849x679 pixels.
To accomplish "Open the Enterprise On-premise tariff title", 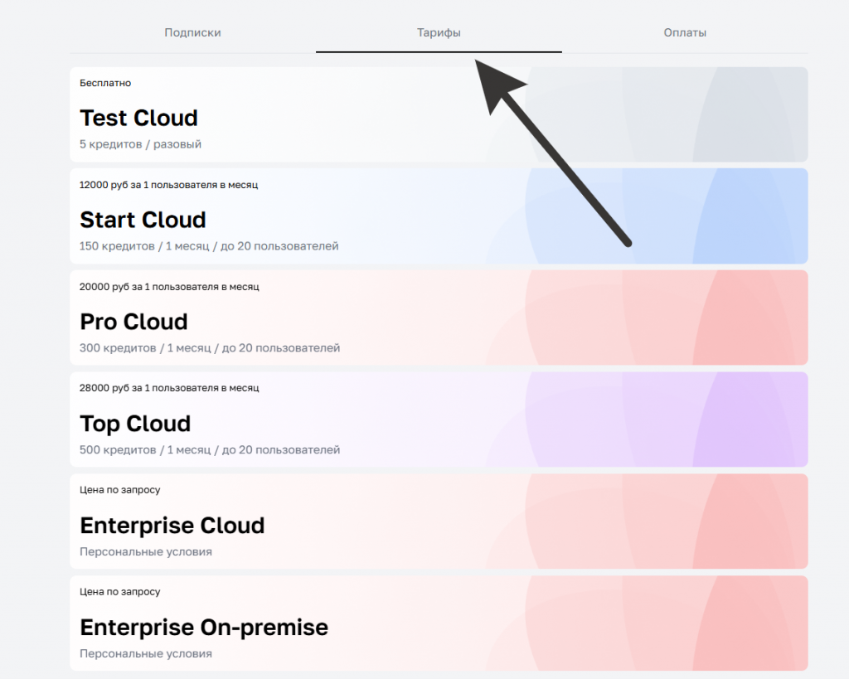I will click(204, 628).
